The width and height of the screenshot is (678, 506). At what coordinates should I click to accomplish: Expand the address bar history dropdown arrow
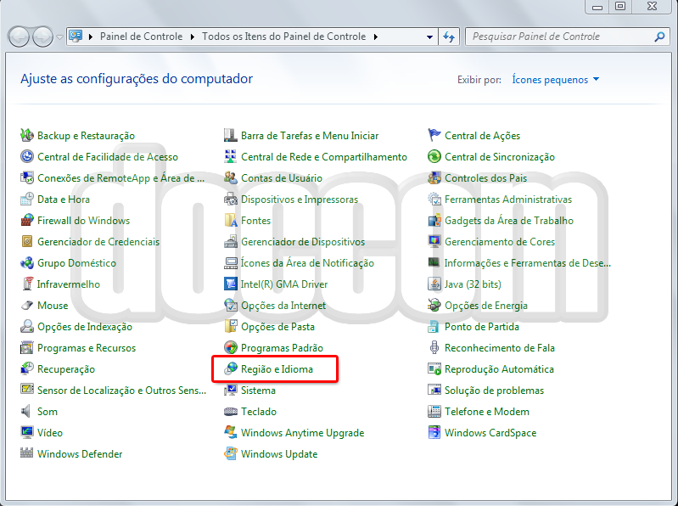(x=429, y=37)
